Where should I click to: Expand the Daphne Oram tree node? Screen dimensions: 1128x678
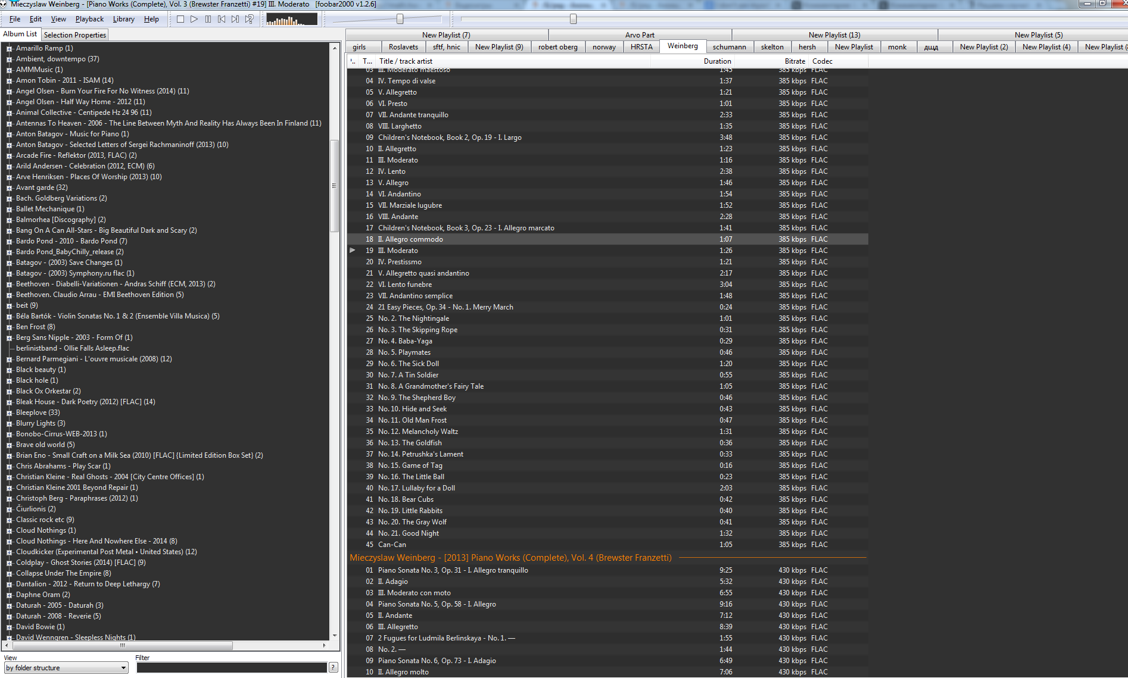click(x=9, y=595)
